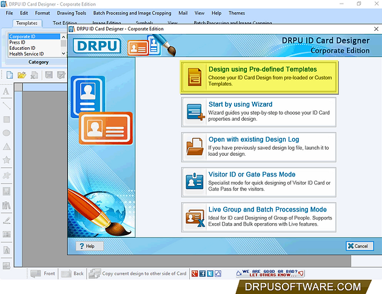Select Design using Pre-defined Templates option

260,77
